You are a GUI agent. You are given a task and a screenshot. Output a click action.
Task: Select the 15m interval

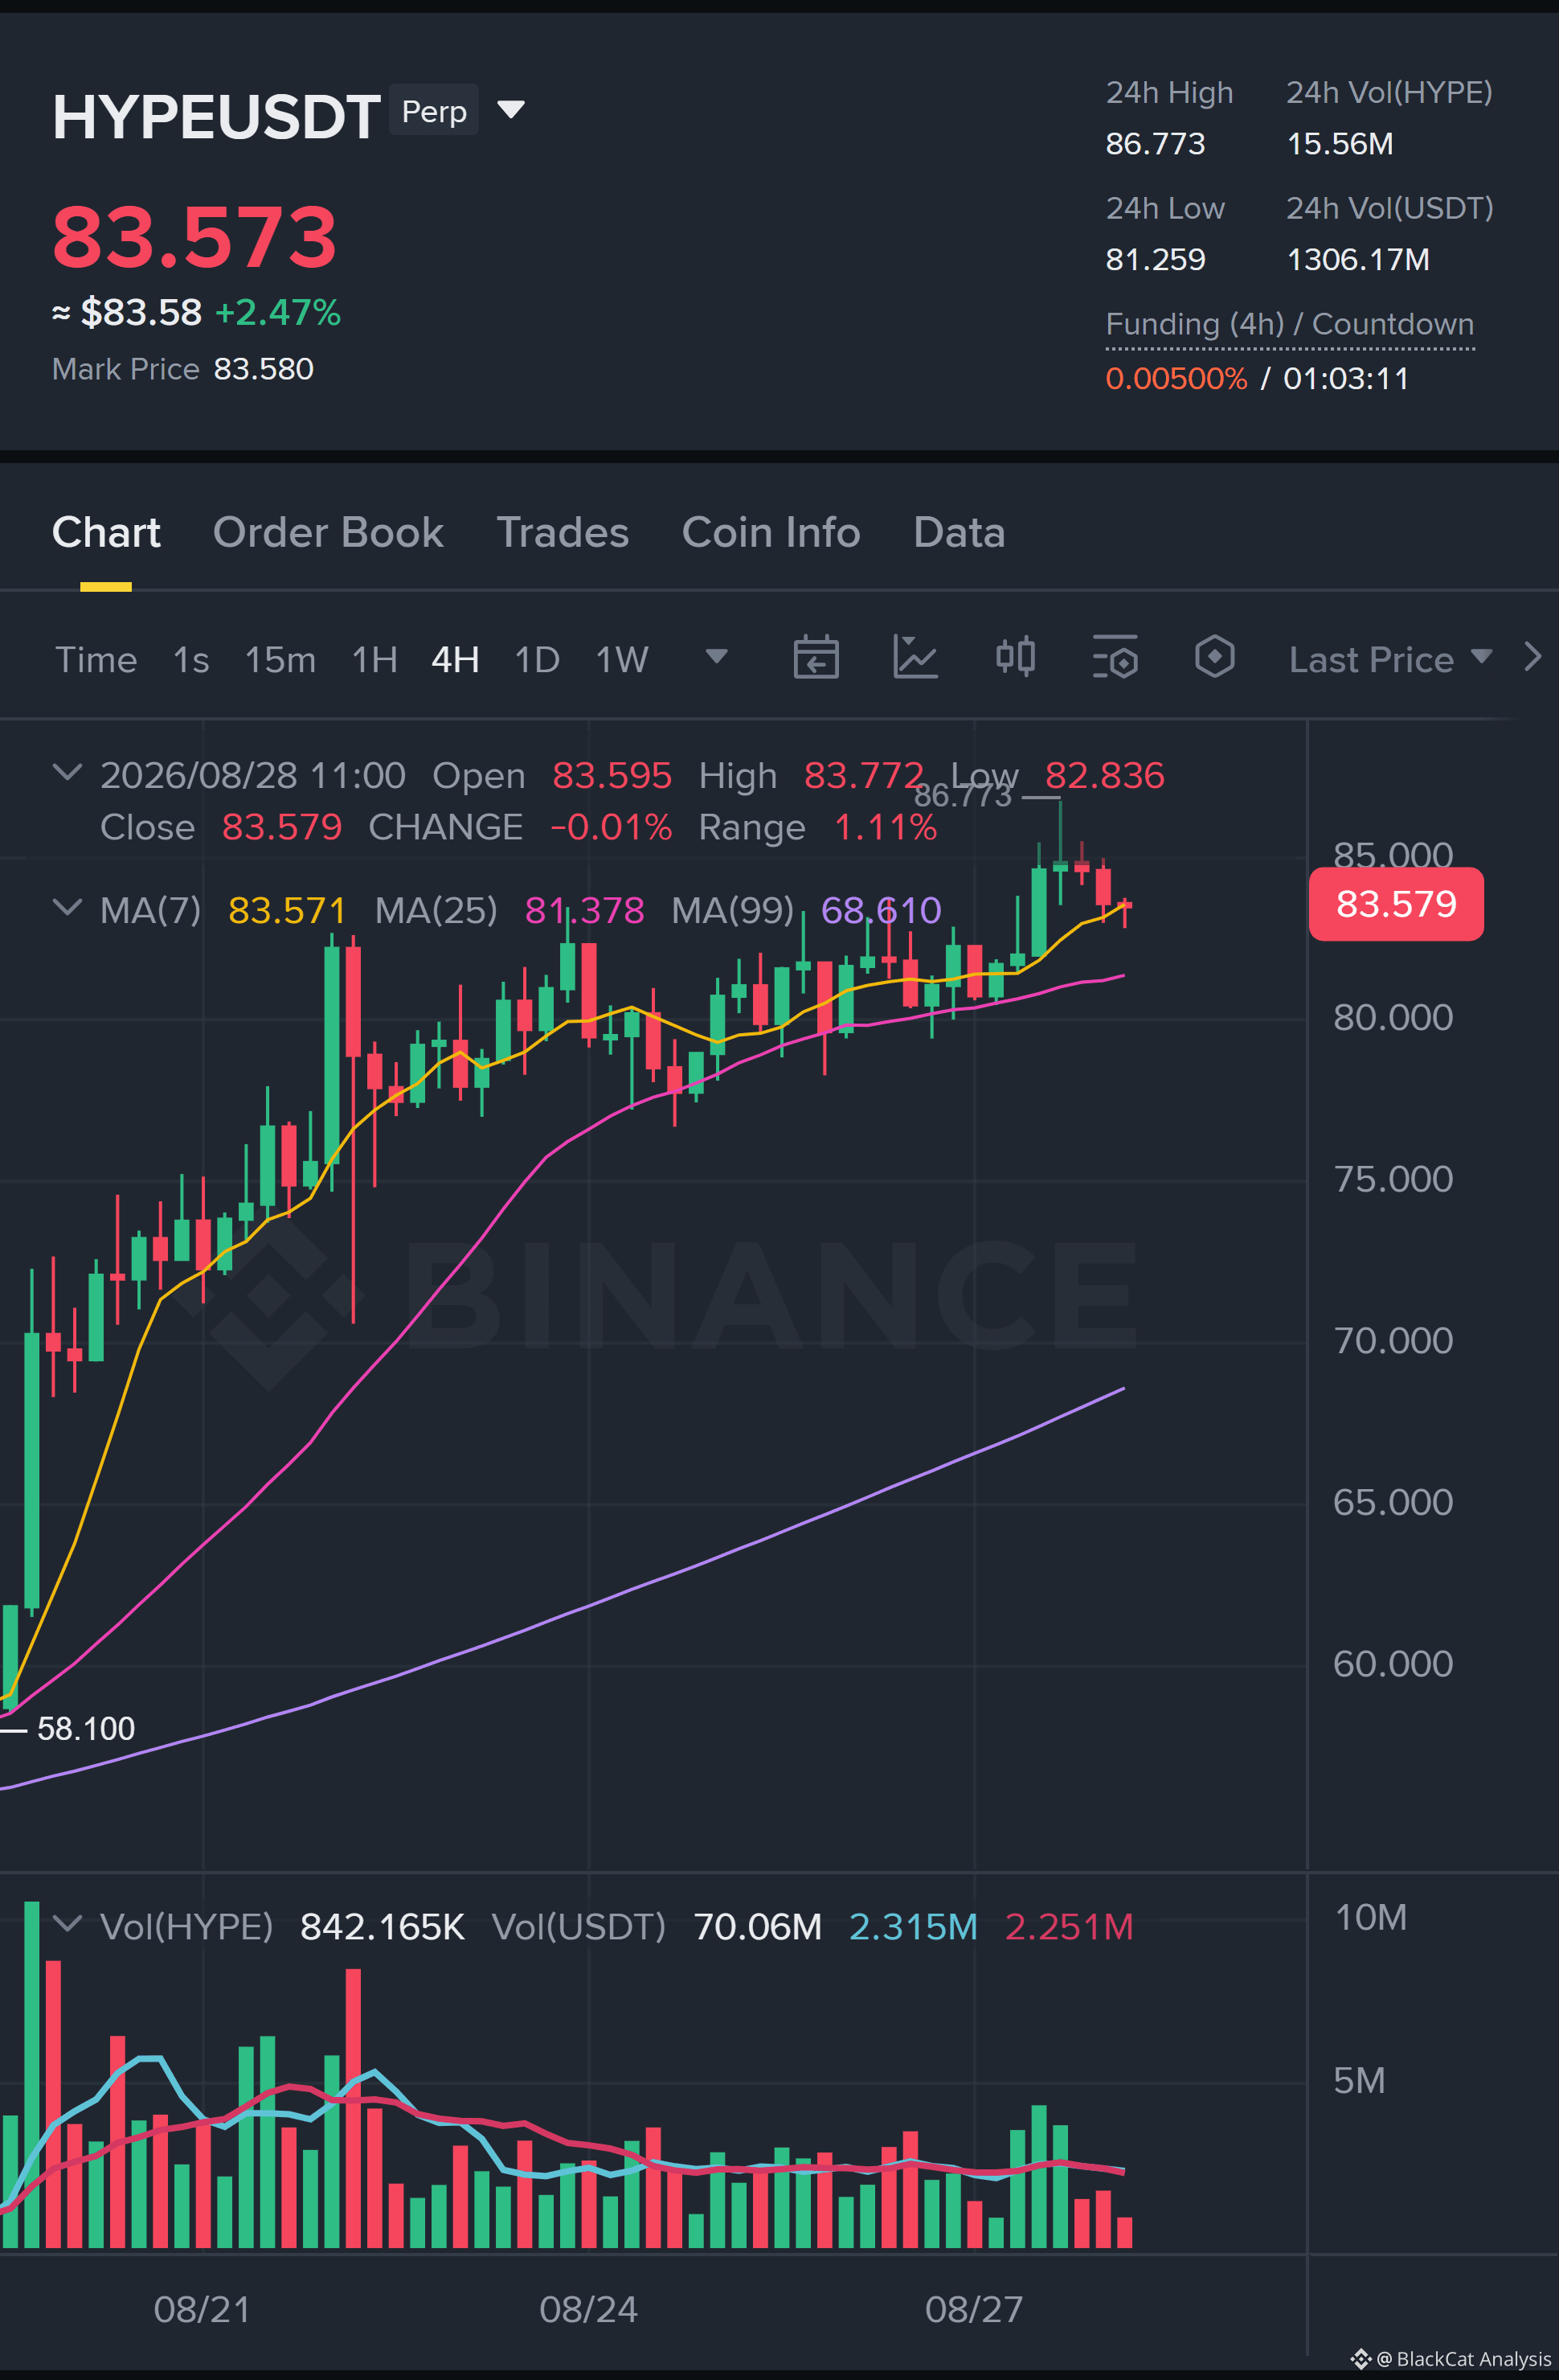[280, 660]
